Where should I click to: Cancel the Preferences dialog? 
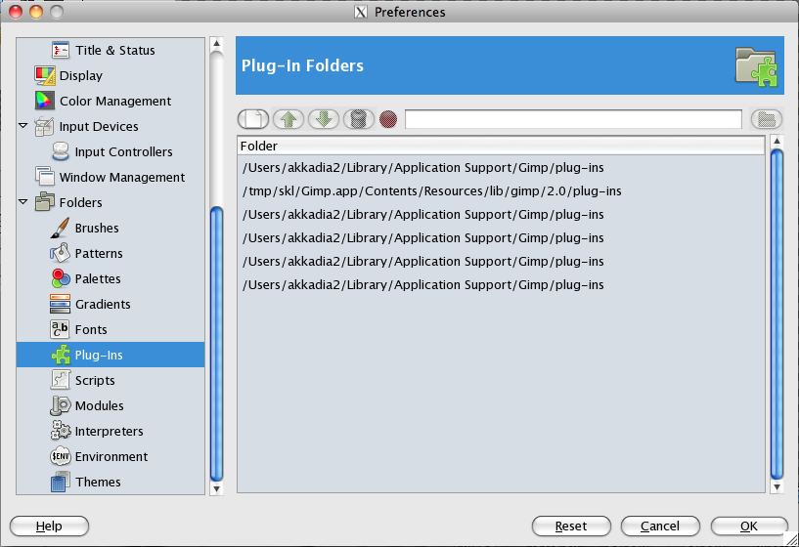pyautogui.click(x=660, y=526)
